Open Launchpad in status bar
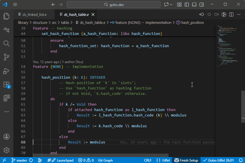 tap(60, 160)
